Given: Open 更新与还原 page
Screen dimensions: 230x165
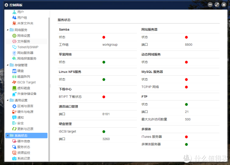Looking at the screenshot, I should point(28,129).
